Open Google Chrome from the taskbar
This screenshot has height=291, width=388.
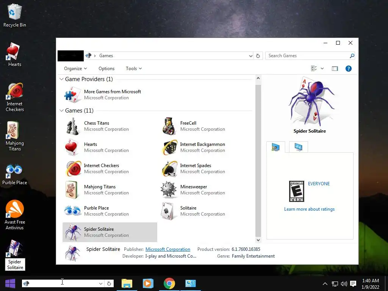point(169,283)
